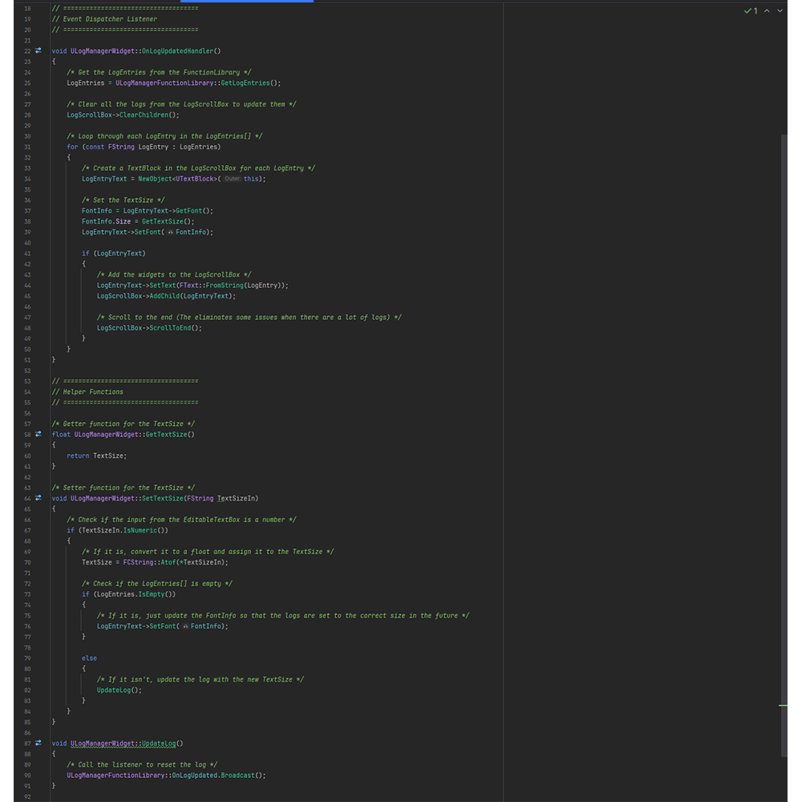Click the declaration gutter icon beside OnLogUpdatedHandler
Screen dimensions: 802x802
[38, 51]
